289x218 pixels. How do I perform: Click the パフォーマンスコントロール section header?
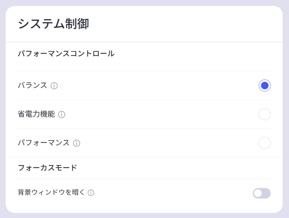click(x=66, y=53)
